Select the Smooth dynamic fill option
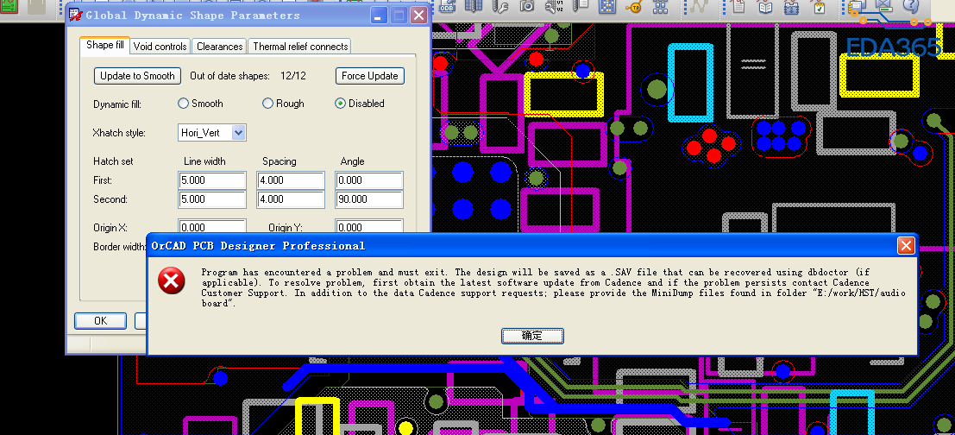The height and width of the screenshot is (435, 955). tap(184, 104)
